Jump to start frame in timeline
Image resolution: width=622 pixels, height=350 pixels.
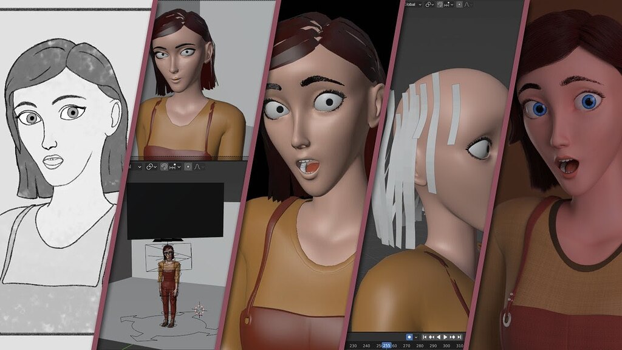[425, 337]
